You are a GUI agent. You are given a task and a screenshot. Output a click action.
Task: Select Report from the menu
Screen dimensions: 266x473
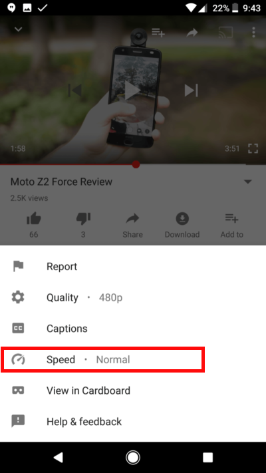point(133,266)
